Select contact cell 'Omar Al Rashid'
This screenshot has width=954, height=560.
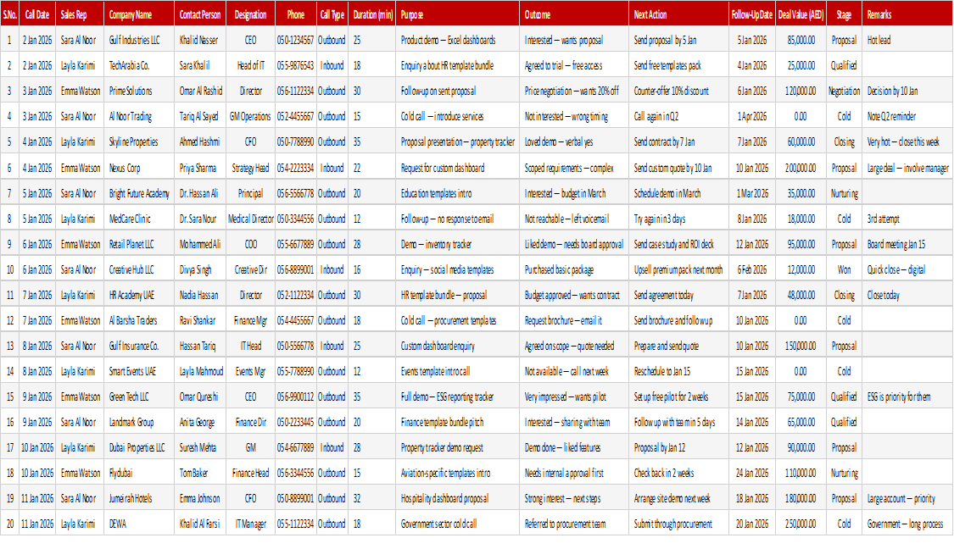(201, 91)
